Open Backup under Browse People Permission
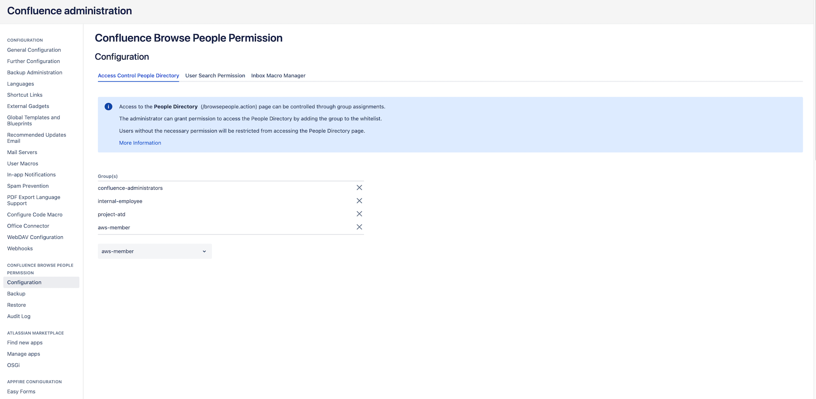Viewport: 816px width, 399px height. point(16,293)
